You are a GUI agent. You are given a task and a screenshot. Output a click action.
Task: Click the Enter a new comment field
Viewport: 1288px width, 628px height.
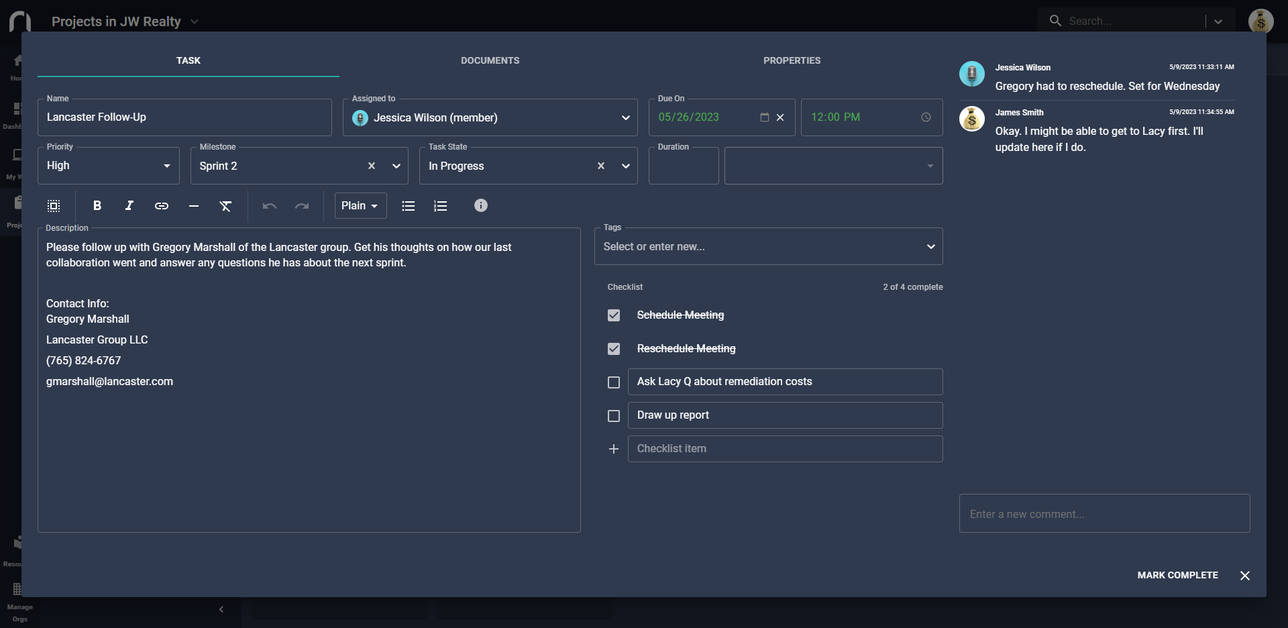pos(1104,514)
